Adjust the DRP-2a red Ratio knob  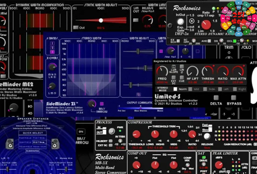click(x=206, y=24)
